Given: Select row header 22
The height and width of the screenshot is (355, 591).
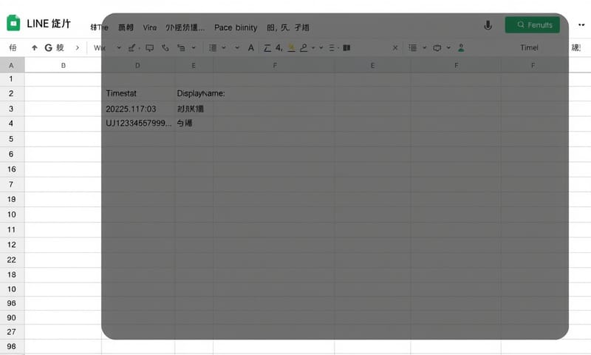Looking at the screenshot, I should tap(11, 260).
